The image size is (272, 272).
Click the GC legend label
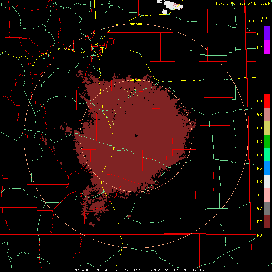pyautogui.click(x=259, y=209)
